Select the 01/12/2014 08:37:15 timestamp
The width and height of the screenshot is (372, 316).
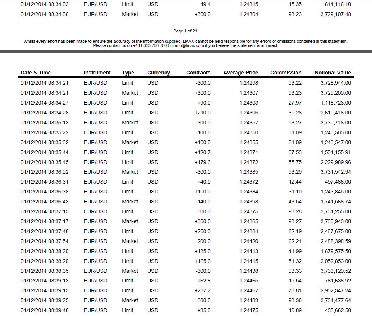click(45, 211)
